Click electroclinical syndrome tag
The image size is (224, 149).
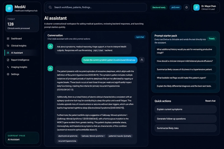pos(68,136)
